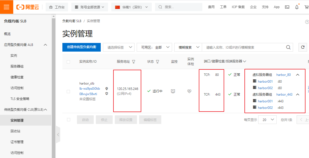
Task: Refresh the instance list
Action: point(303,47)
